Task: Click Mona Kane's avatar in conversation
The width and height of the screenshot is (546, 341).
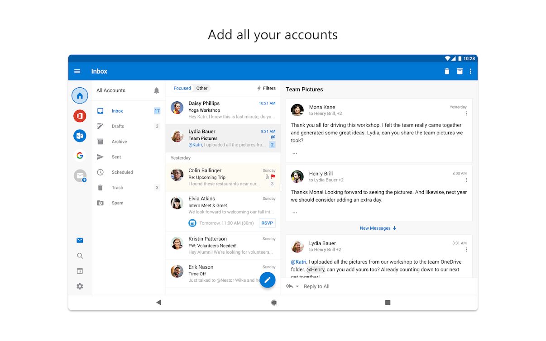Action: tap(297, 110)
